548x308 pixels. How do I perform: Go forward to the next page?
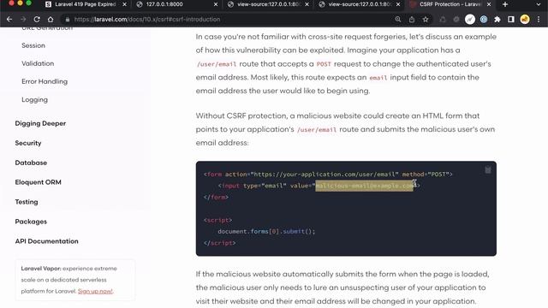(23, 19)
